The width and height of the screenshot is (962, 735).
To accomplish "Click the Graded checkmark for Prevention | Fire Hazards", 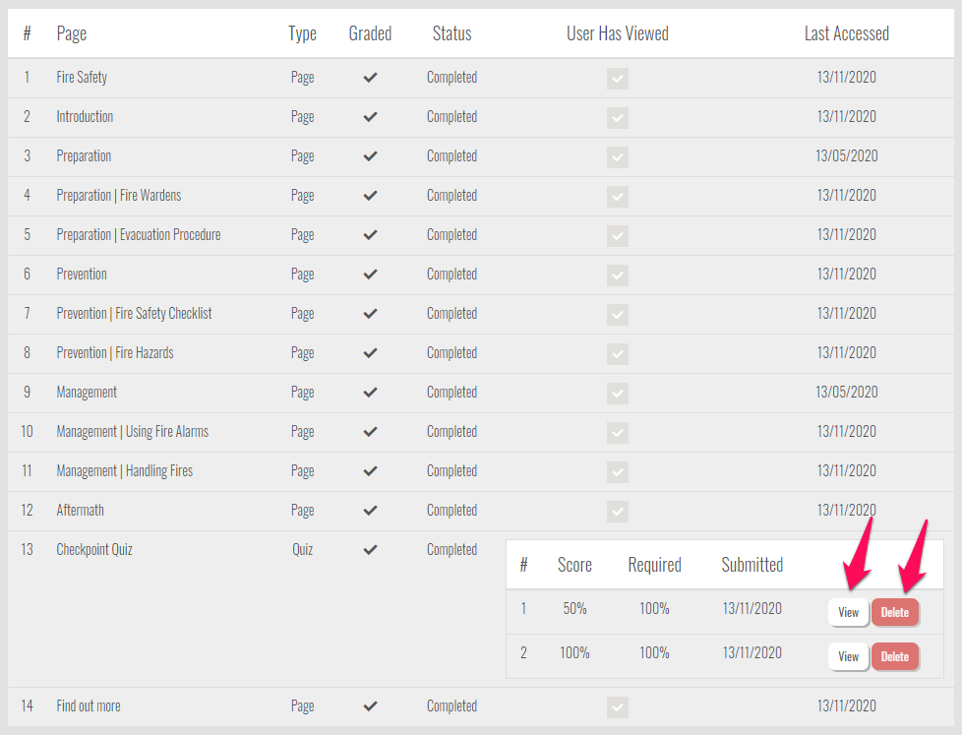I will click(370, 353).
